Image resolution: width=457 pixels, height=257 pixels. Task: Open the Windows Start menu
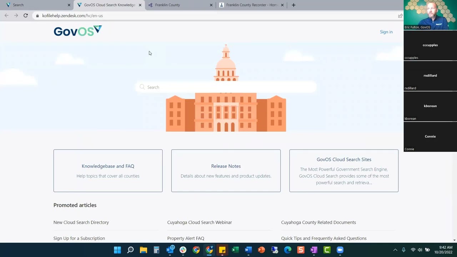(x=117, y=250)
